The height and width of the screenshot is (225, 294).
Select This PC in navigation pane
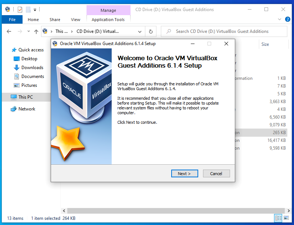[x=26, y=97]
